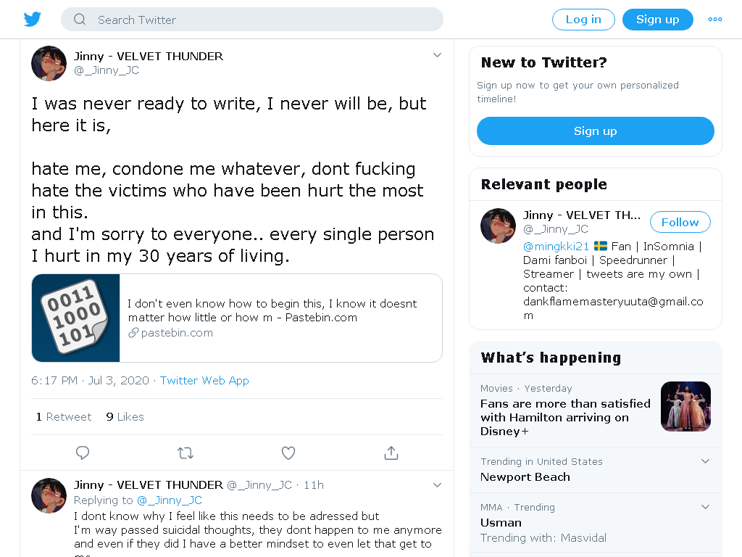742x557 pixels.
Task: Expand the main tweet's chevron menu
Action: tap(437, 55)
